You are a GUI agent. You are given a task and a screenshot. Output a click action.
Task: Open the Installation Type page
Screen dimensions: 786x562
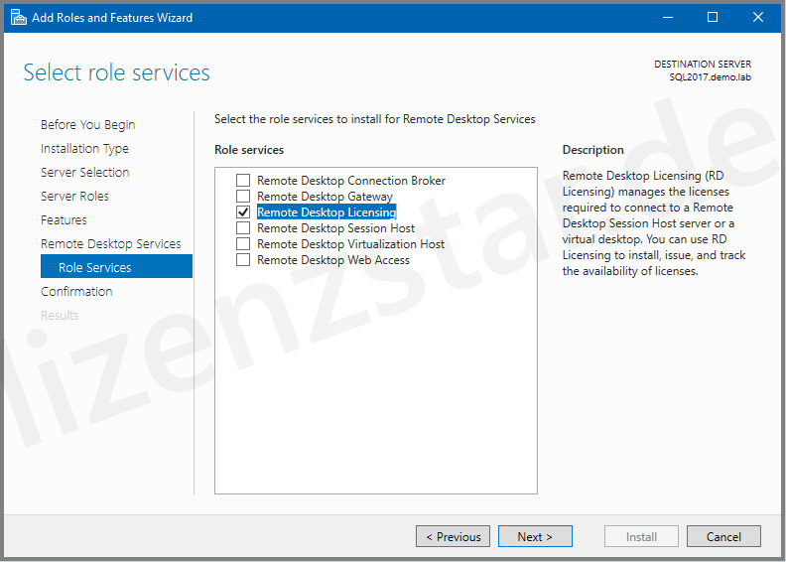[84, 149]
